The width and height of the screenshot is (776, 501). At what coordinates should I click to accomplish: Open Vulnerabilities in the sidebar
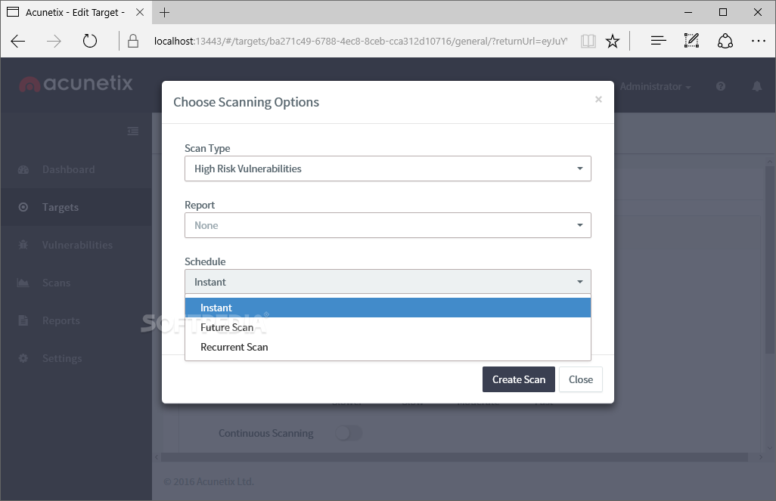77,245
